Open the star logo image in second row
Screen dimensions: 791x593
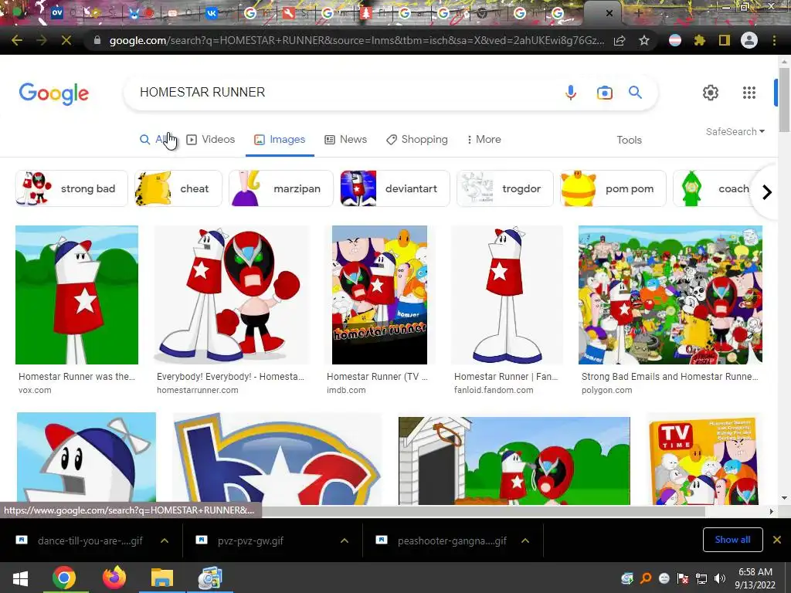click(x=277, y=459)
